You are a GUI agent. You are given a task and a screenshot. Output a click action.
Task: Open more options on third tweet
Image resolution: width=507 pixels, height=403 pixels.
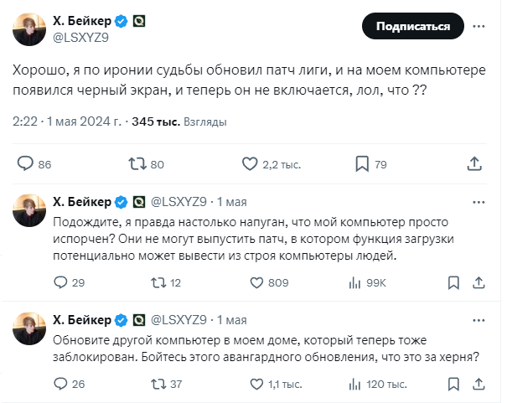tap(478, 319)
